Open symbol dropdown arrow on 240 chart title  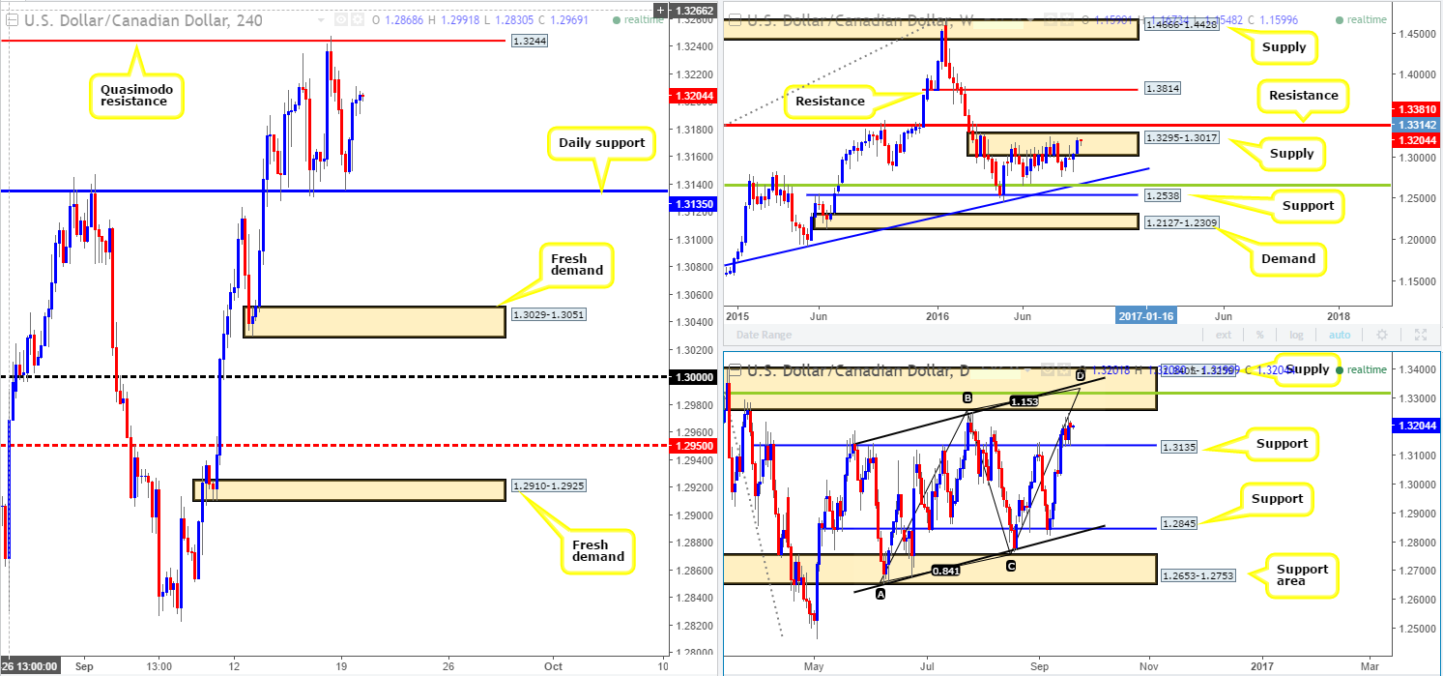[x=321, y=20]
